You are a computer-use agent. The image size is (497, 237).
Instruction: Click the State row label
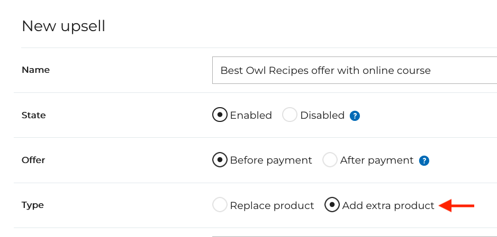tap(33, 115)
